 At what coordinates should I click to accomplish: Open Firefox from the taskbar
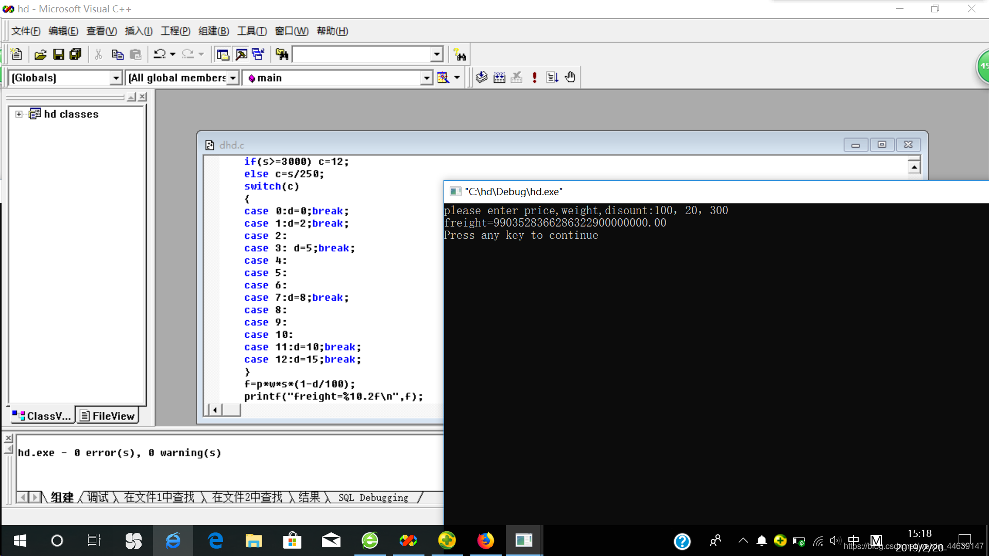485,541
